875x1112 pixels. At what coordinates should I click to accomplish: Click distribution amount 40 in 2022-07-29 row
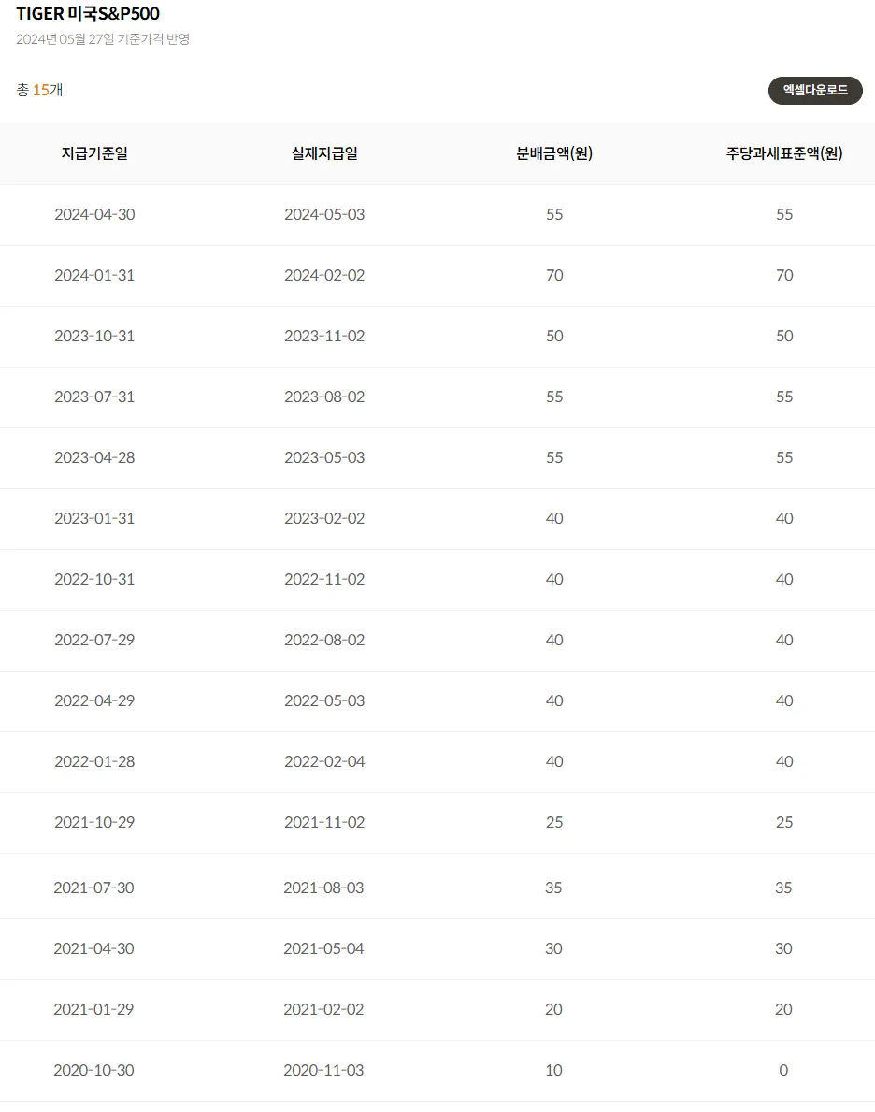click(554, 640)
